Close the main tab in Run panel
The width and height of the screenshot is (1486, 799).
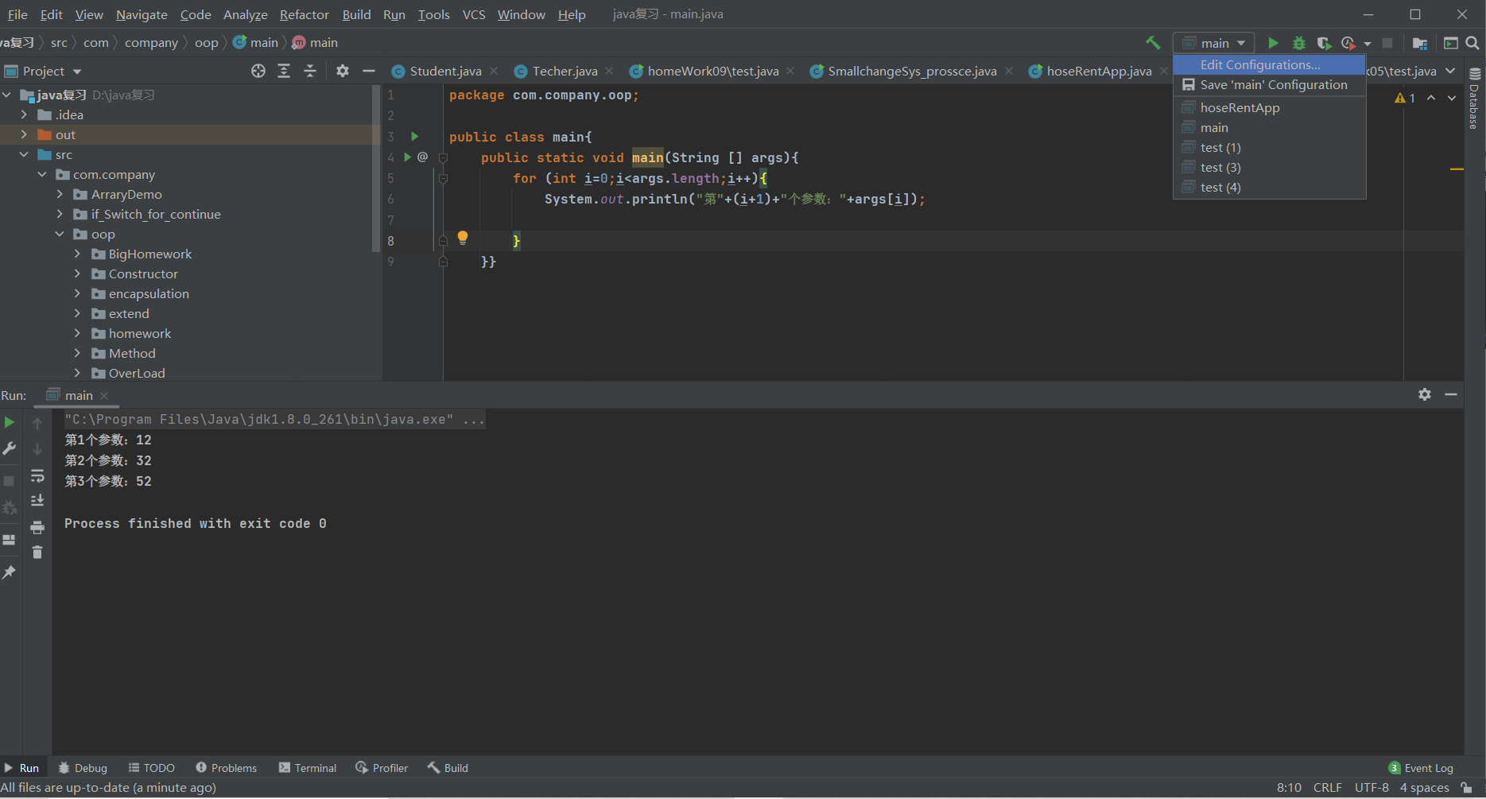tap(104, 395)
